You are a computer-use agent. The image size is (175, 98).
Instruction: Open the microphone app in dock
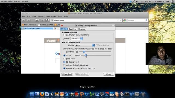[x=52, y=94]
